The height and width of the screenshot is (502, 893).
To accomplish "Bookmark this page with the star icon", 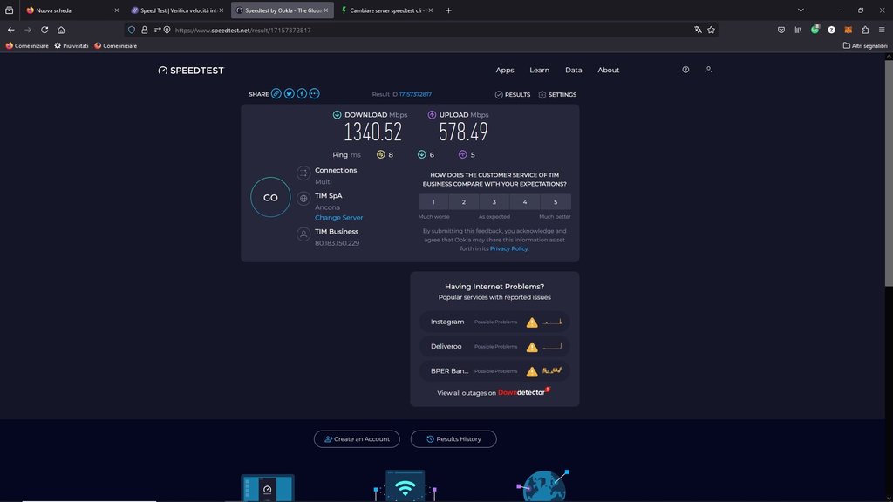I will pos(712,30).
